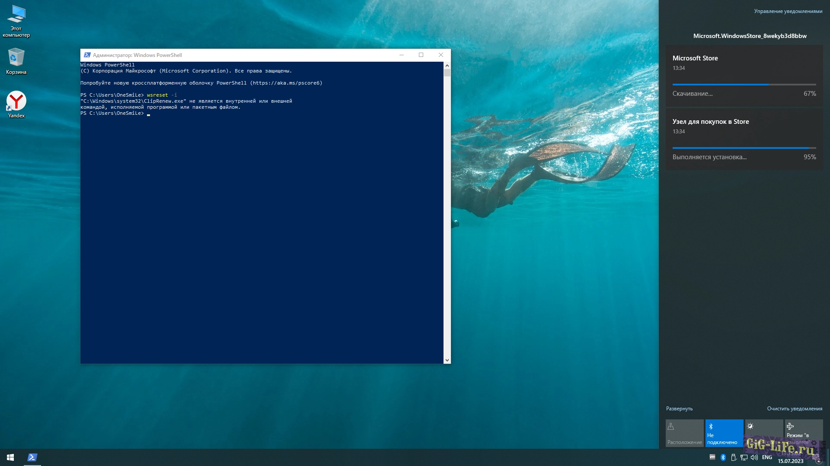
Task: Open the Корзина recycle bin icon
Action: tap(16, 60)
